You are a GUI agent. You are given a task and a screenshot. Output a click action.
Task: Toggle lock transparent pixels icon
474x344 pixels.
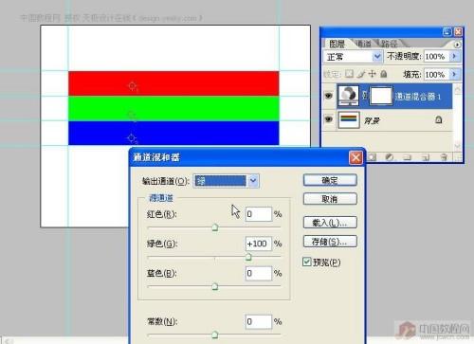click(x=349, y=74)
